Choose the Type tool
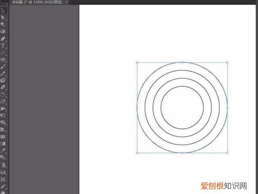Viewport: 258px width, 194px height. click(3, 45)
